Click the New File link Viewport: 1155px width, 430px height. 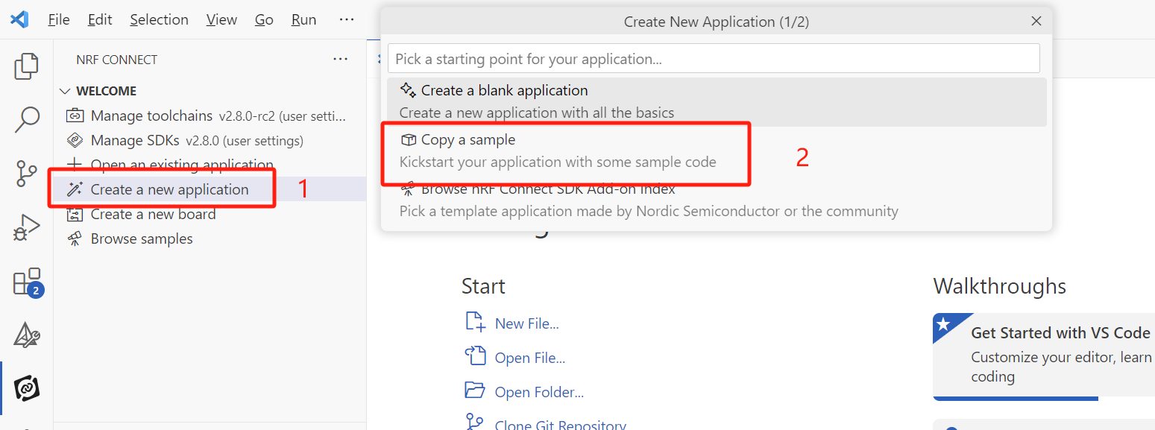(x=526, y=323)
